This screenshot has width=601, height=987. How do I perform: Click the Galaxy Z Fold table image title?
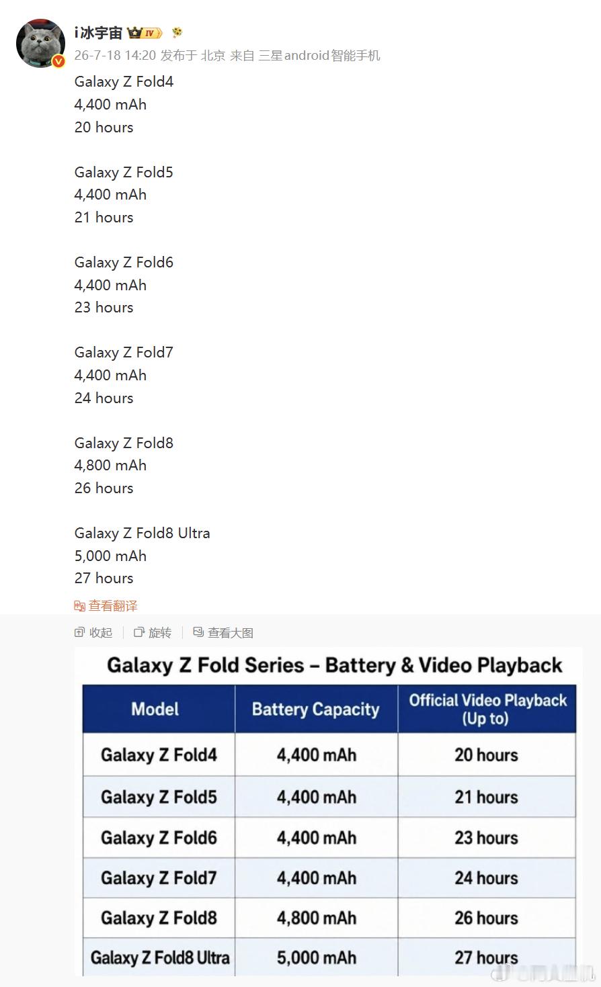[x=335, y=665]
